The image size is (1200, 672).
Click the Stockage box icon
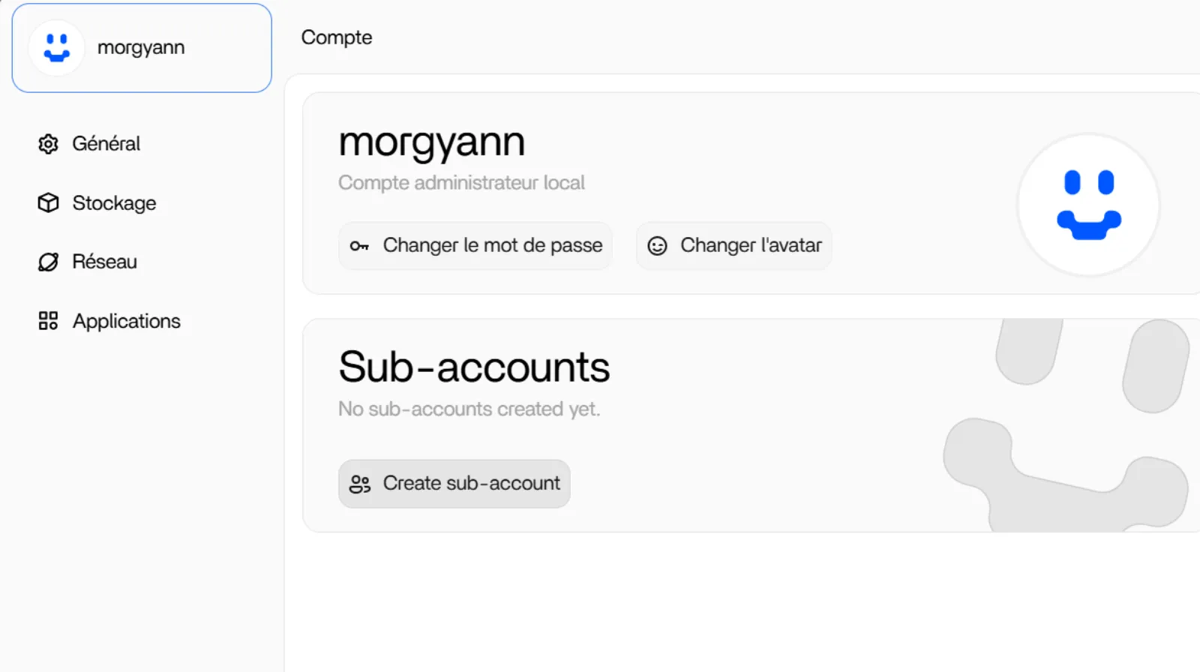tap(47, 202)
